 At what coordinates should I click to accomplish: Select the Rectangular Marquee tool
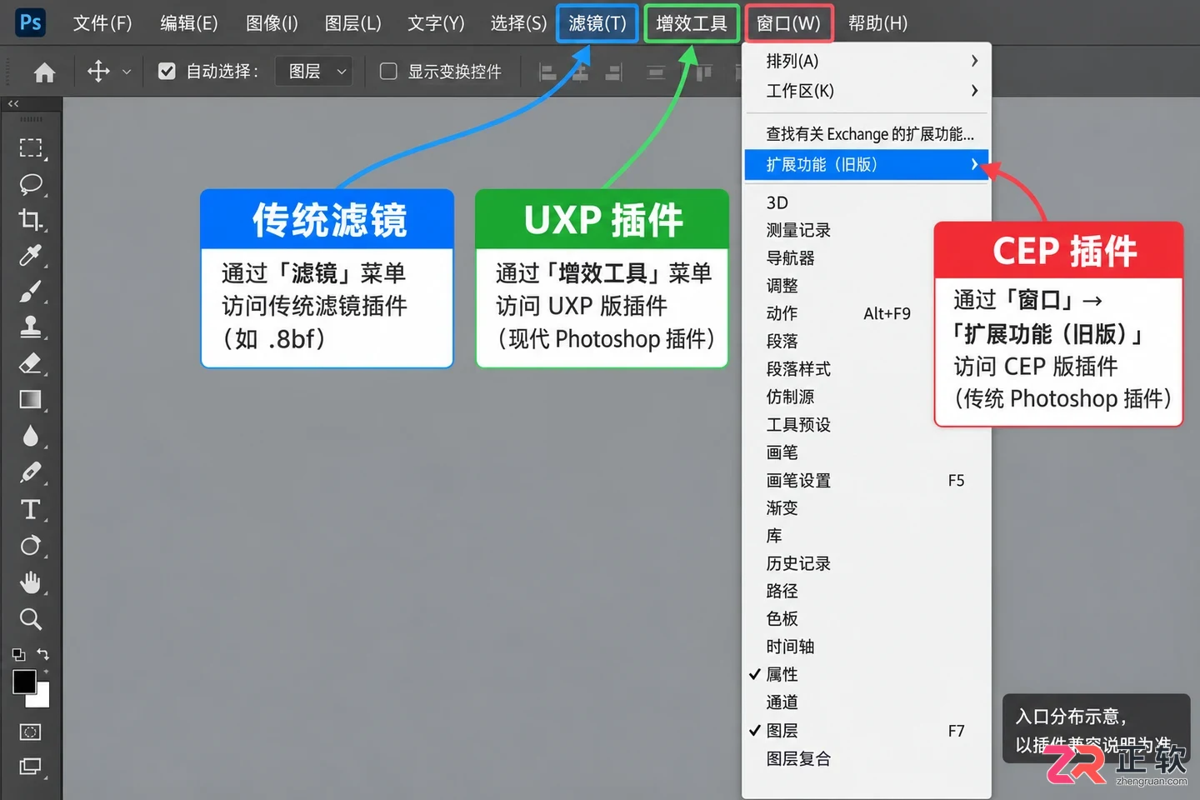pos(31,148)
